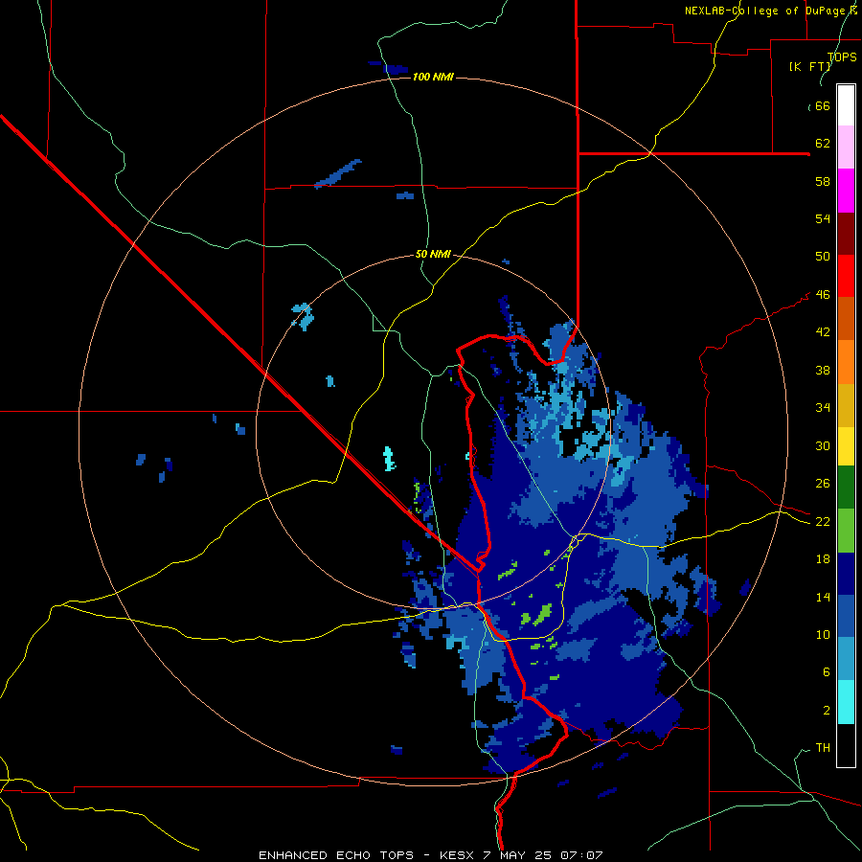Click the medium blue legend swatch
The width and height of the screenshot is (862, 862).
(x=846, y=616)
